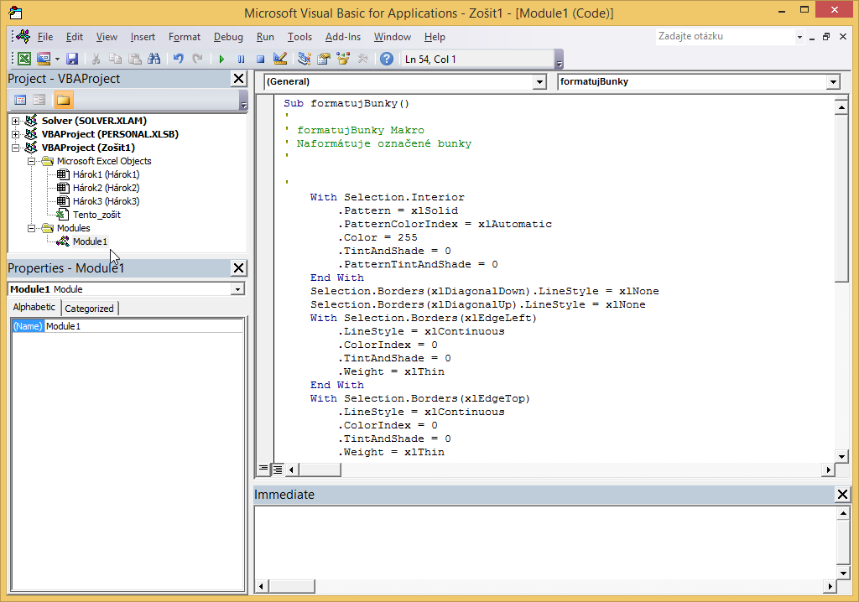This screenshot has width=859, height=602.
Task: Save the workbook with the floppy icon
Action: tap(72, 59)
